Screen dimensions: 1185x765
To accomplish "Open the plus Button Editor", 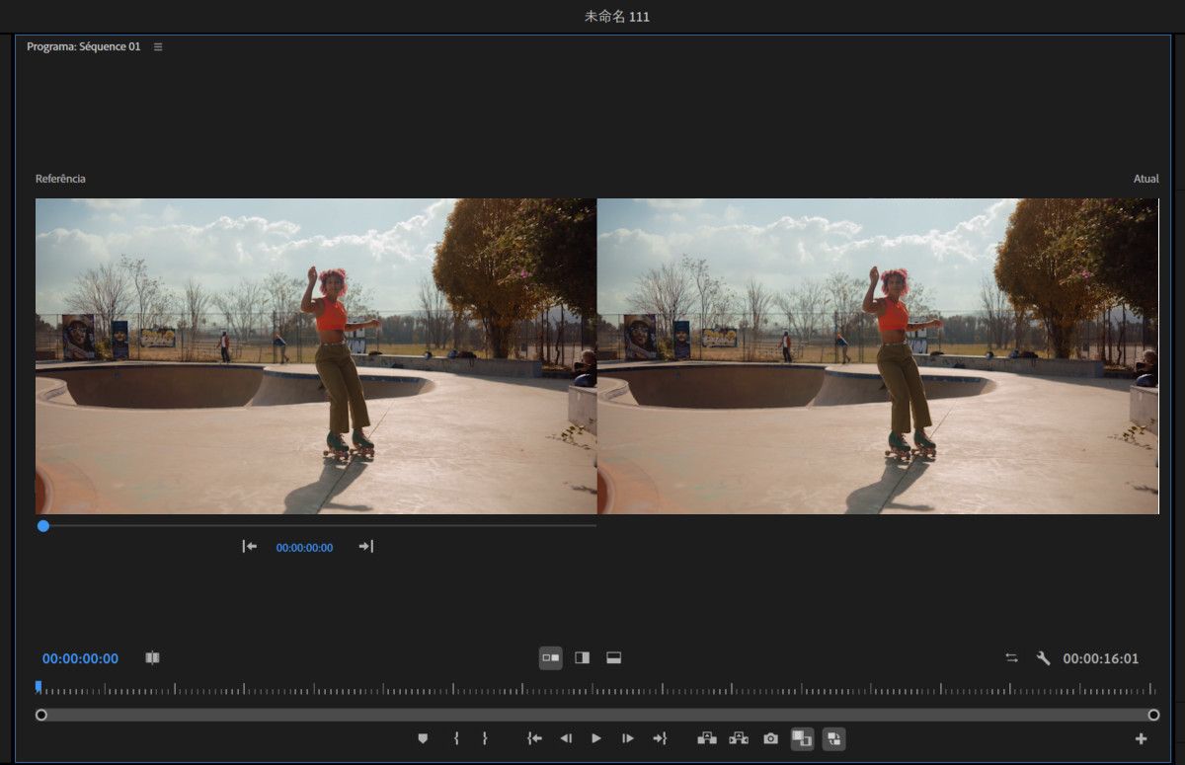I will tap(1141, 738).
